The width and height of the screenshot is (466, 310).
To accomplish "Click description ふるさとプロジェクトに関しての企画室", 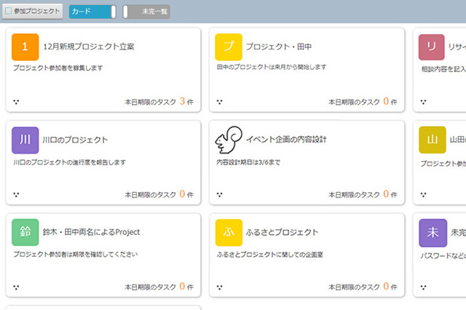I will [x=270, y=255].
